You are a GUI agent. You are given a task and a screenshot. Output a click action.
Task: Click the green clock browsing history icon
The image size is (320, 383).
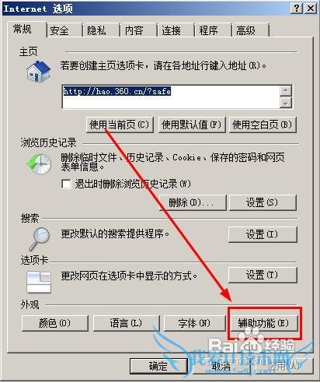click(39, 163)
